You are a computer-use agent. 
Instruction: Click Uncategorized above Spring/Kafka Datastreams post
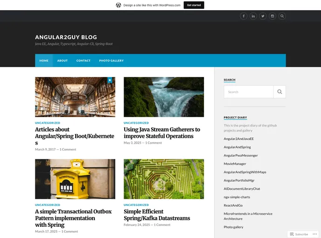[136, 205]
